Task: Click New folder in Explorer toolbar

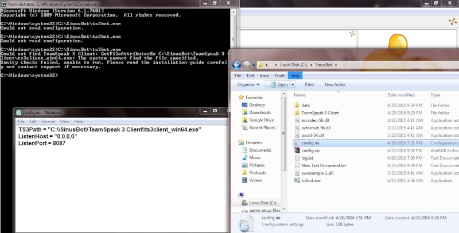Action: point(335,85)
